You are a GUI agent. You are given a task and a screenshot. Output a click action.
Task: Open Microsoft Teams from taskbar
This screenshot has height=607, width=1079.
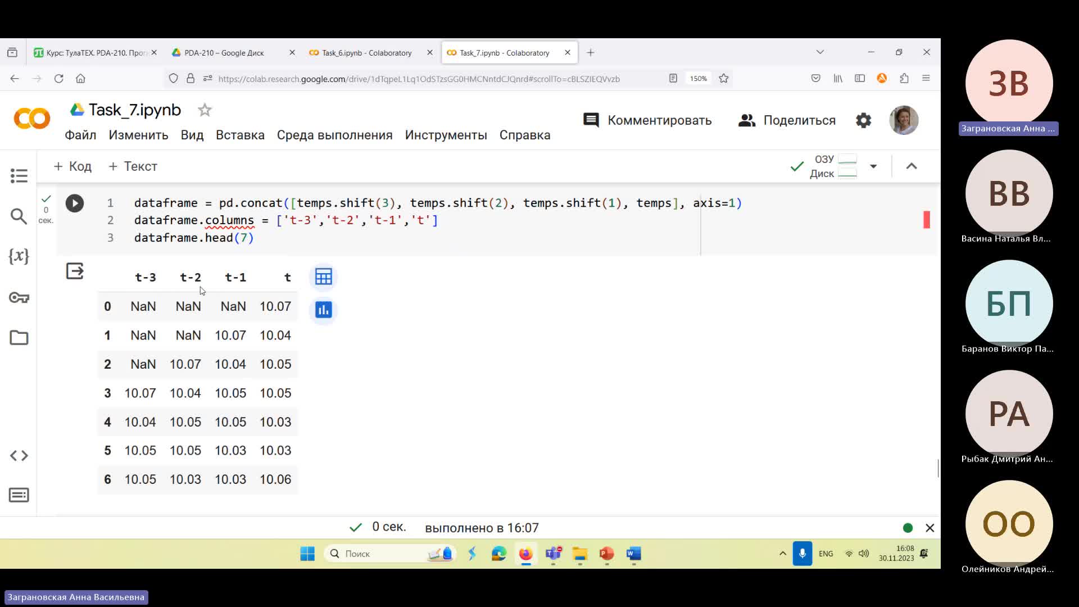(x=553, y=554)
